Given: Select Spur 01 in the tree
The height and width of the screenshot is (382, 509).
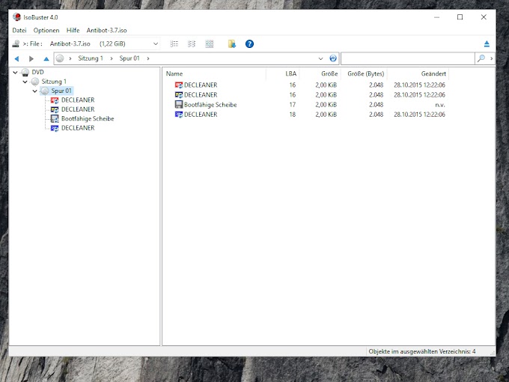Looking at the screenshot, I should pos(61,91).
